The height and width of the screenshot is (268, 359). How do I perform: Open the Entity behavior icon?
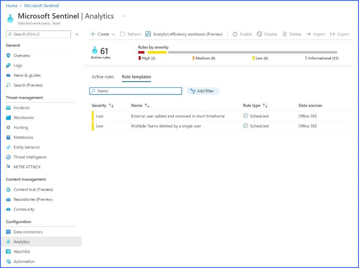point(9,147)
